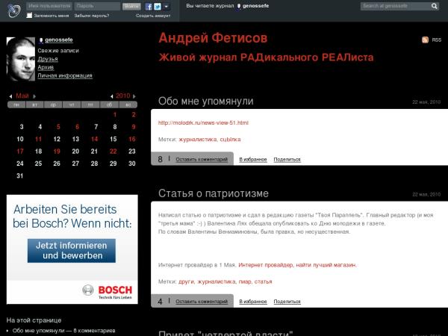The image size is (448, 336).
Task: Click user icon next to genossefe in header
Action: (x=239, y=6)
